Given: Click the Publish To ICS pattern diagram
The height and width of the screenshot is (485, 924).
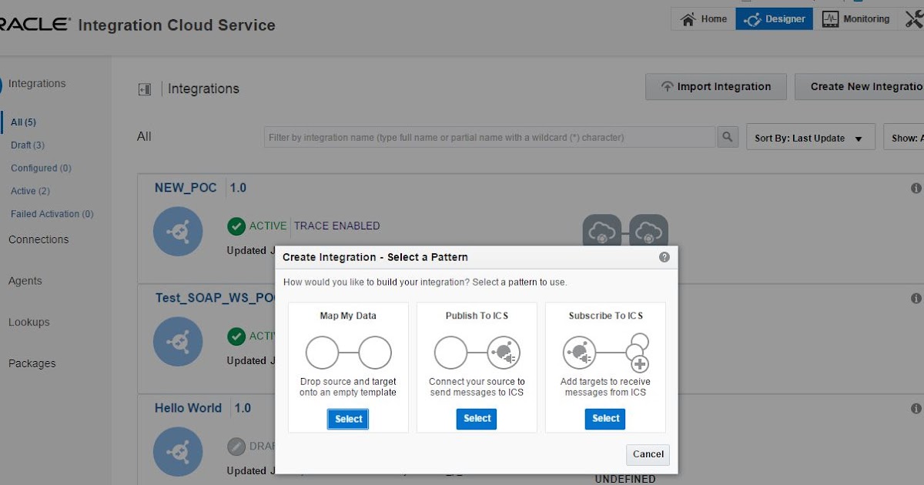Looking at the screenshot, I should 476,352.
